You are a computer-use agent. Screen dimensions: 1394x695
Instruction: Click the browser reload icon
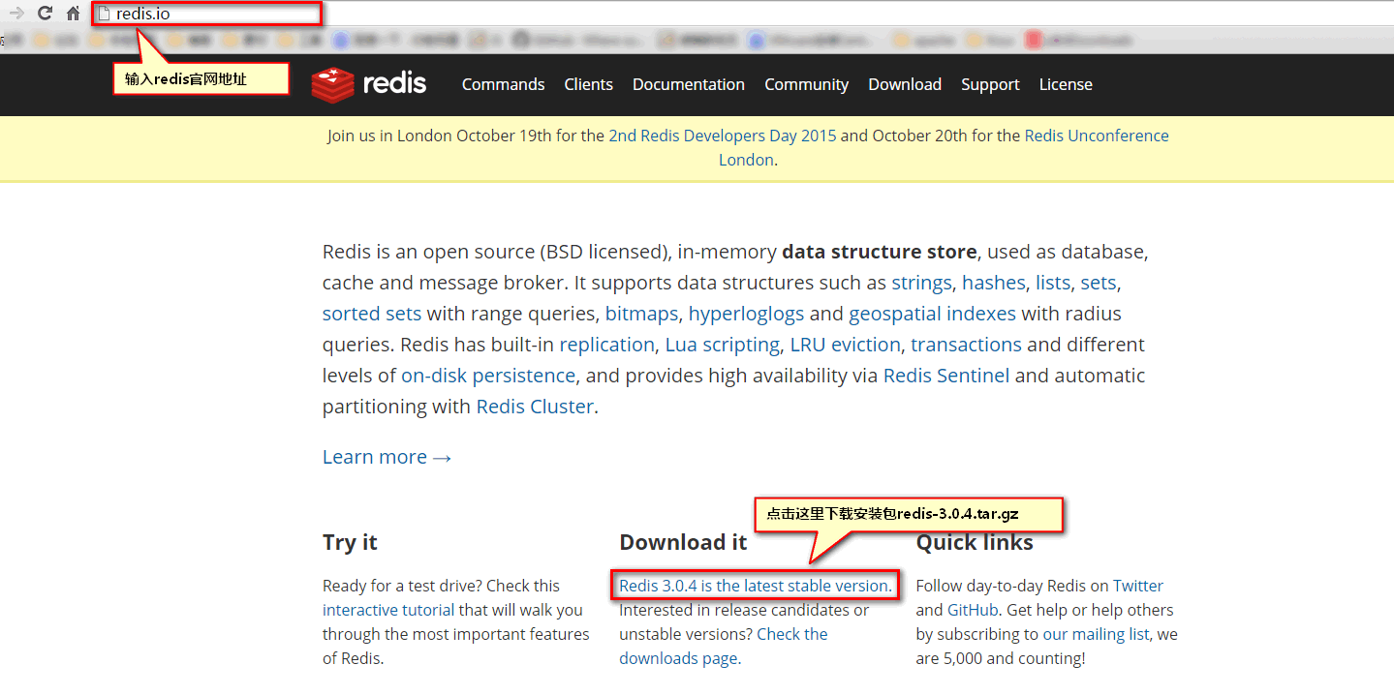point(45,14)
